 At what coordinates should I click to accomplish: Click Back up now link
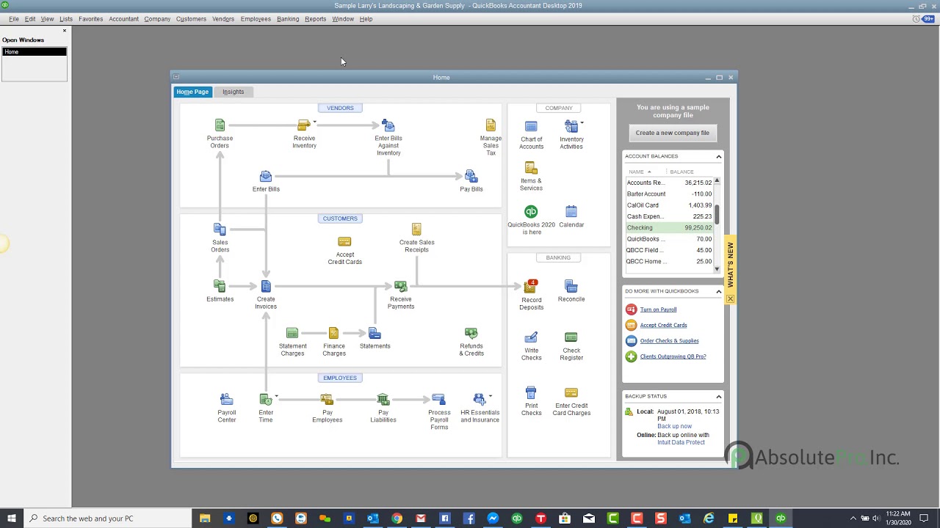[x=674, y=426]
